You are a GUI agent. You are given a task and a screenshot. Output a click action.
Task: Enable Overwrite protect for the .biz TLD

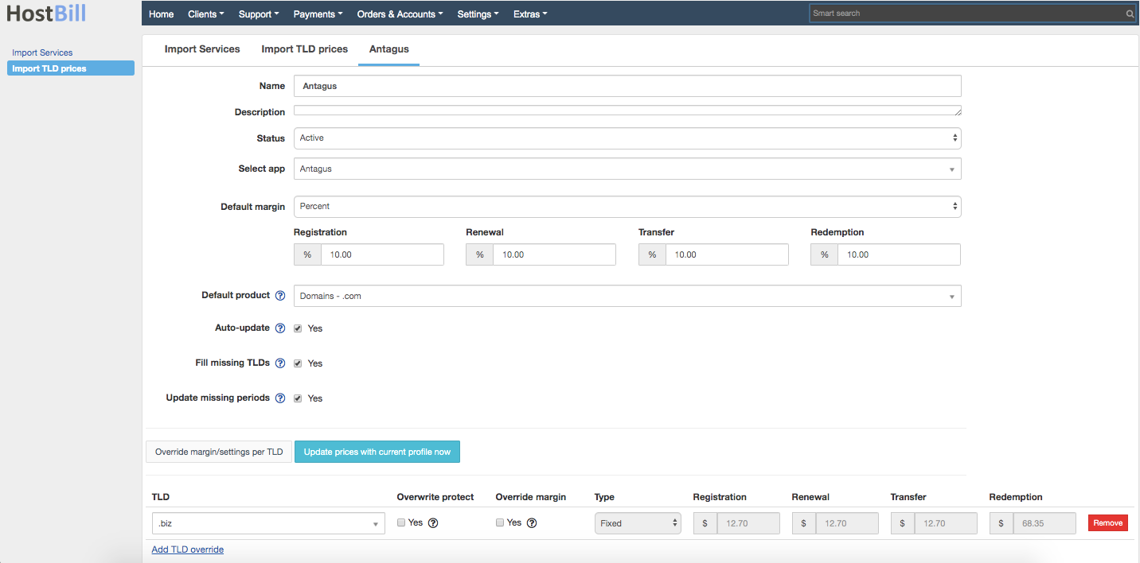click(401, 522)
